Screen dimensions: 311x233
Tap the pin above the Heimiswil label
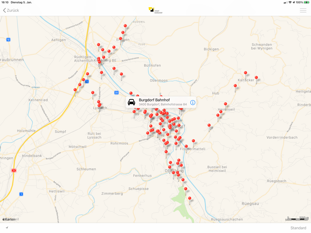(x=225, y=104)
